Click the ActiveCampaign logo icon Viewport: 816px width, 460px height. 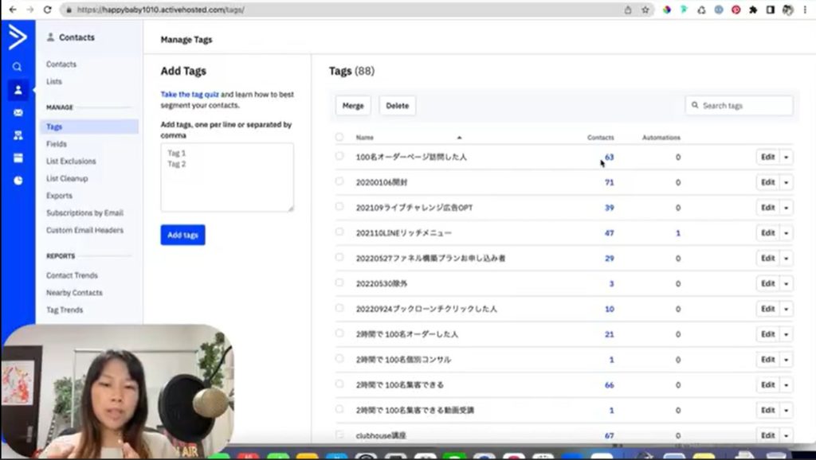pos(17,37)
